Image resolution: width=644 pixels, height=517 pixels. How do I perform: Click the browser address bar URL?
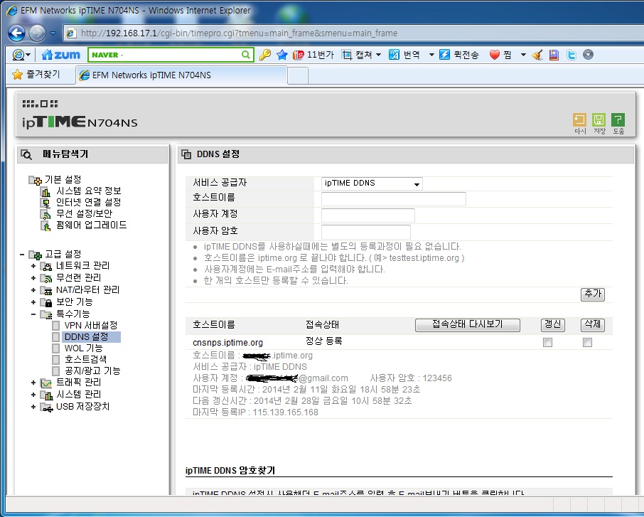pos(239,33)
